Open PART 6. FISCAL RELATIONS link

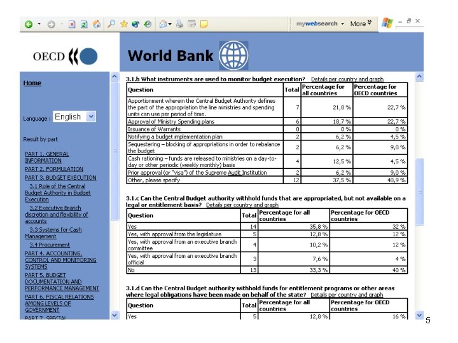tap(59, 304)
